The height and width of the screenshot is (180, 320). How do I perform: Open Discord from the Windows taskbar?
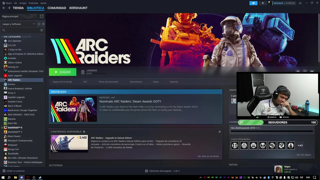(x=21, y=177)
